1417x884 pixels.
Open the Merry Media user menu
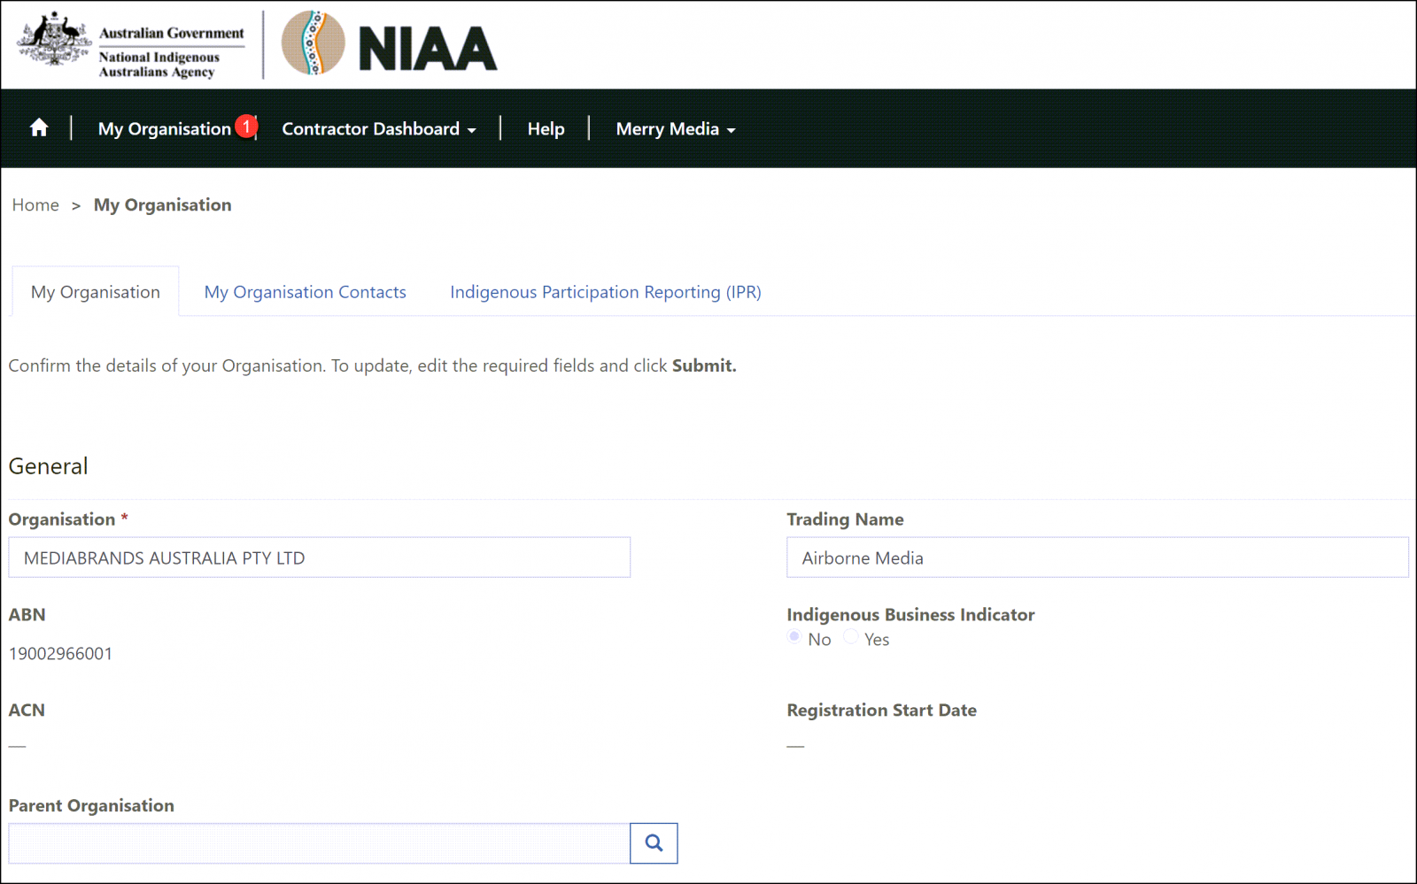point(676,129)
